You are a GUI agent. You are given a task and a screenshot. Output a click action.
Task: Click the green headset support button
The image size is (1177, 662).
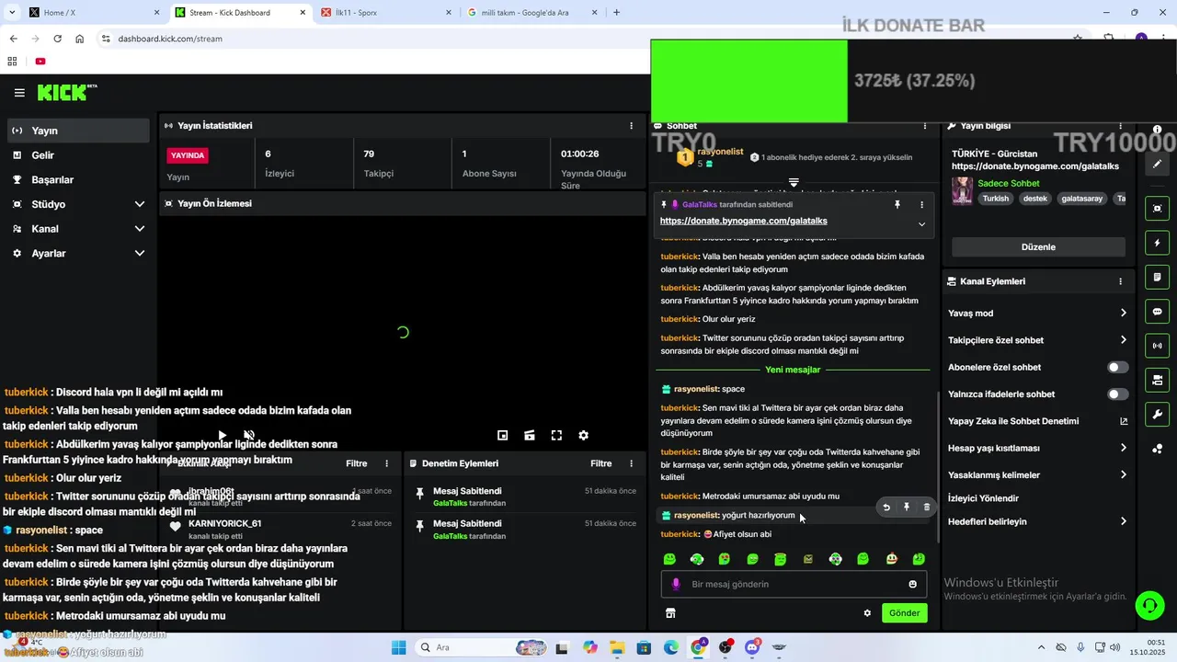1149,605
